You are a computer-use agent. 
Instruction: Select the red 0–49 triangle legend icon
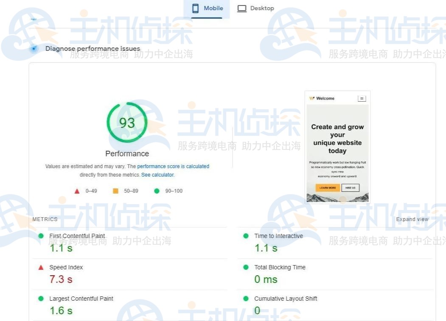pos(77,191)
